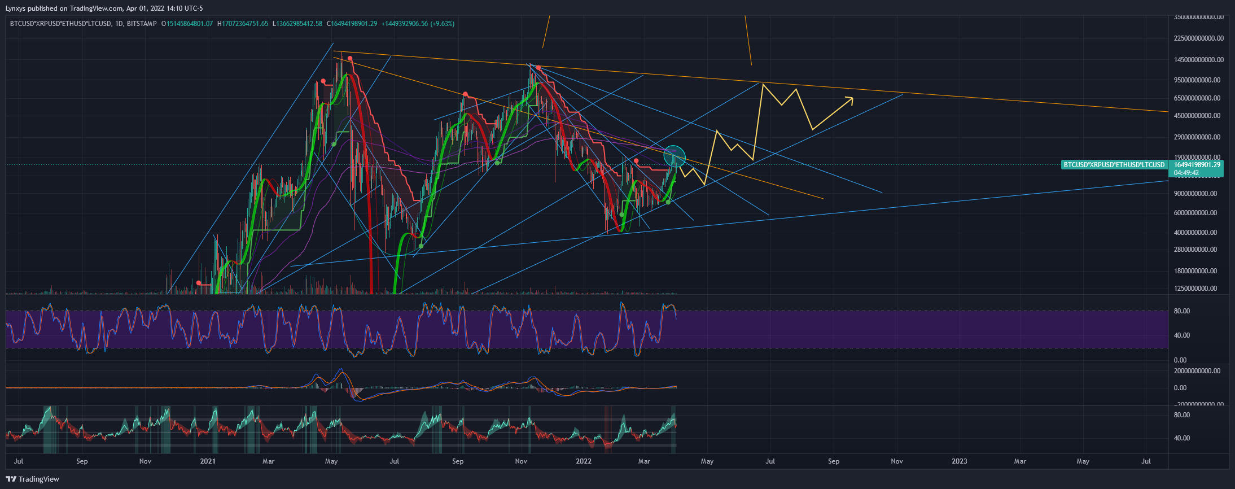
Task: Click the 29000000000.00 price scale label
Action: pos(1197,137)
